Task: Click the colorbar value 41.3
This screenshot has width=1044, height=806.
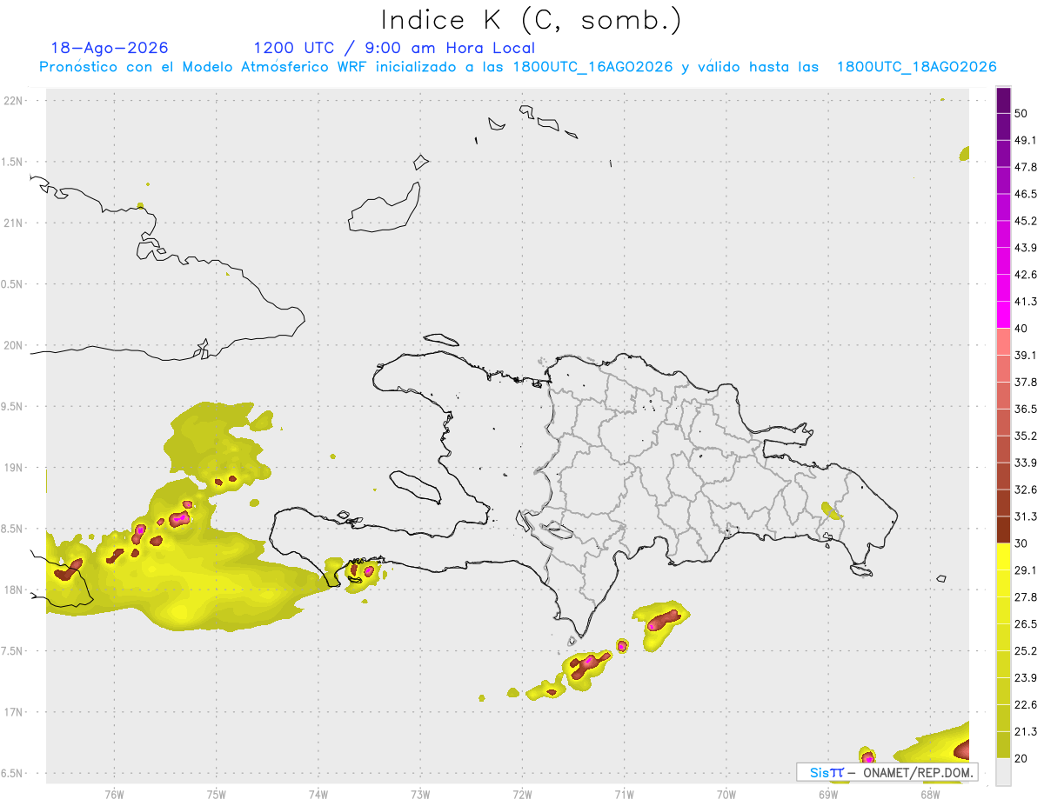Action: 1026,302
